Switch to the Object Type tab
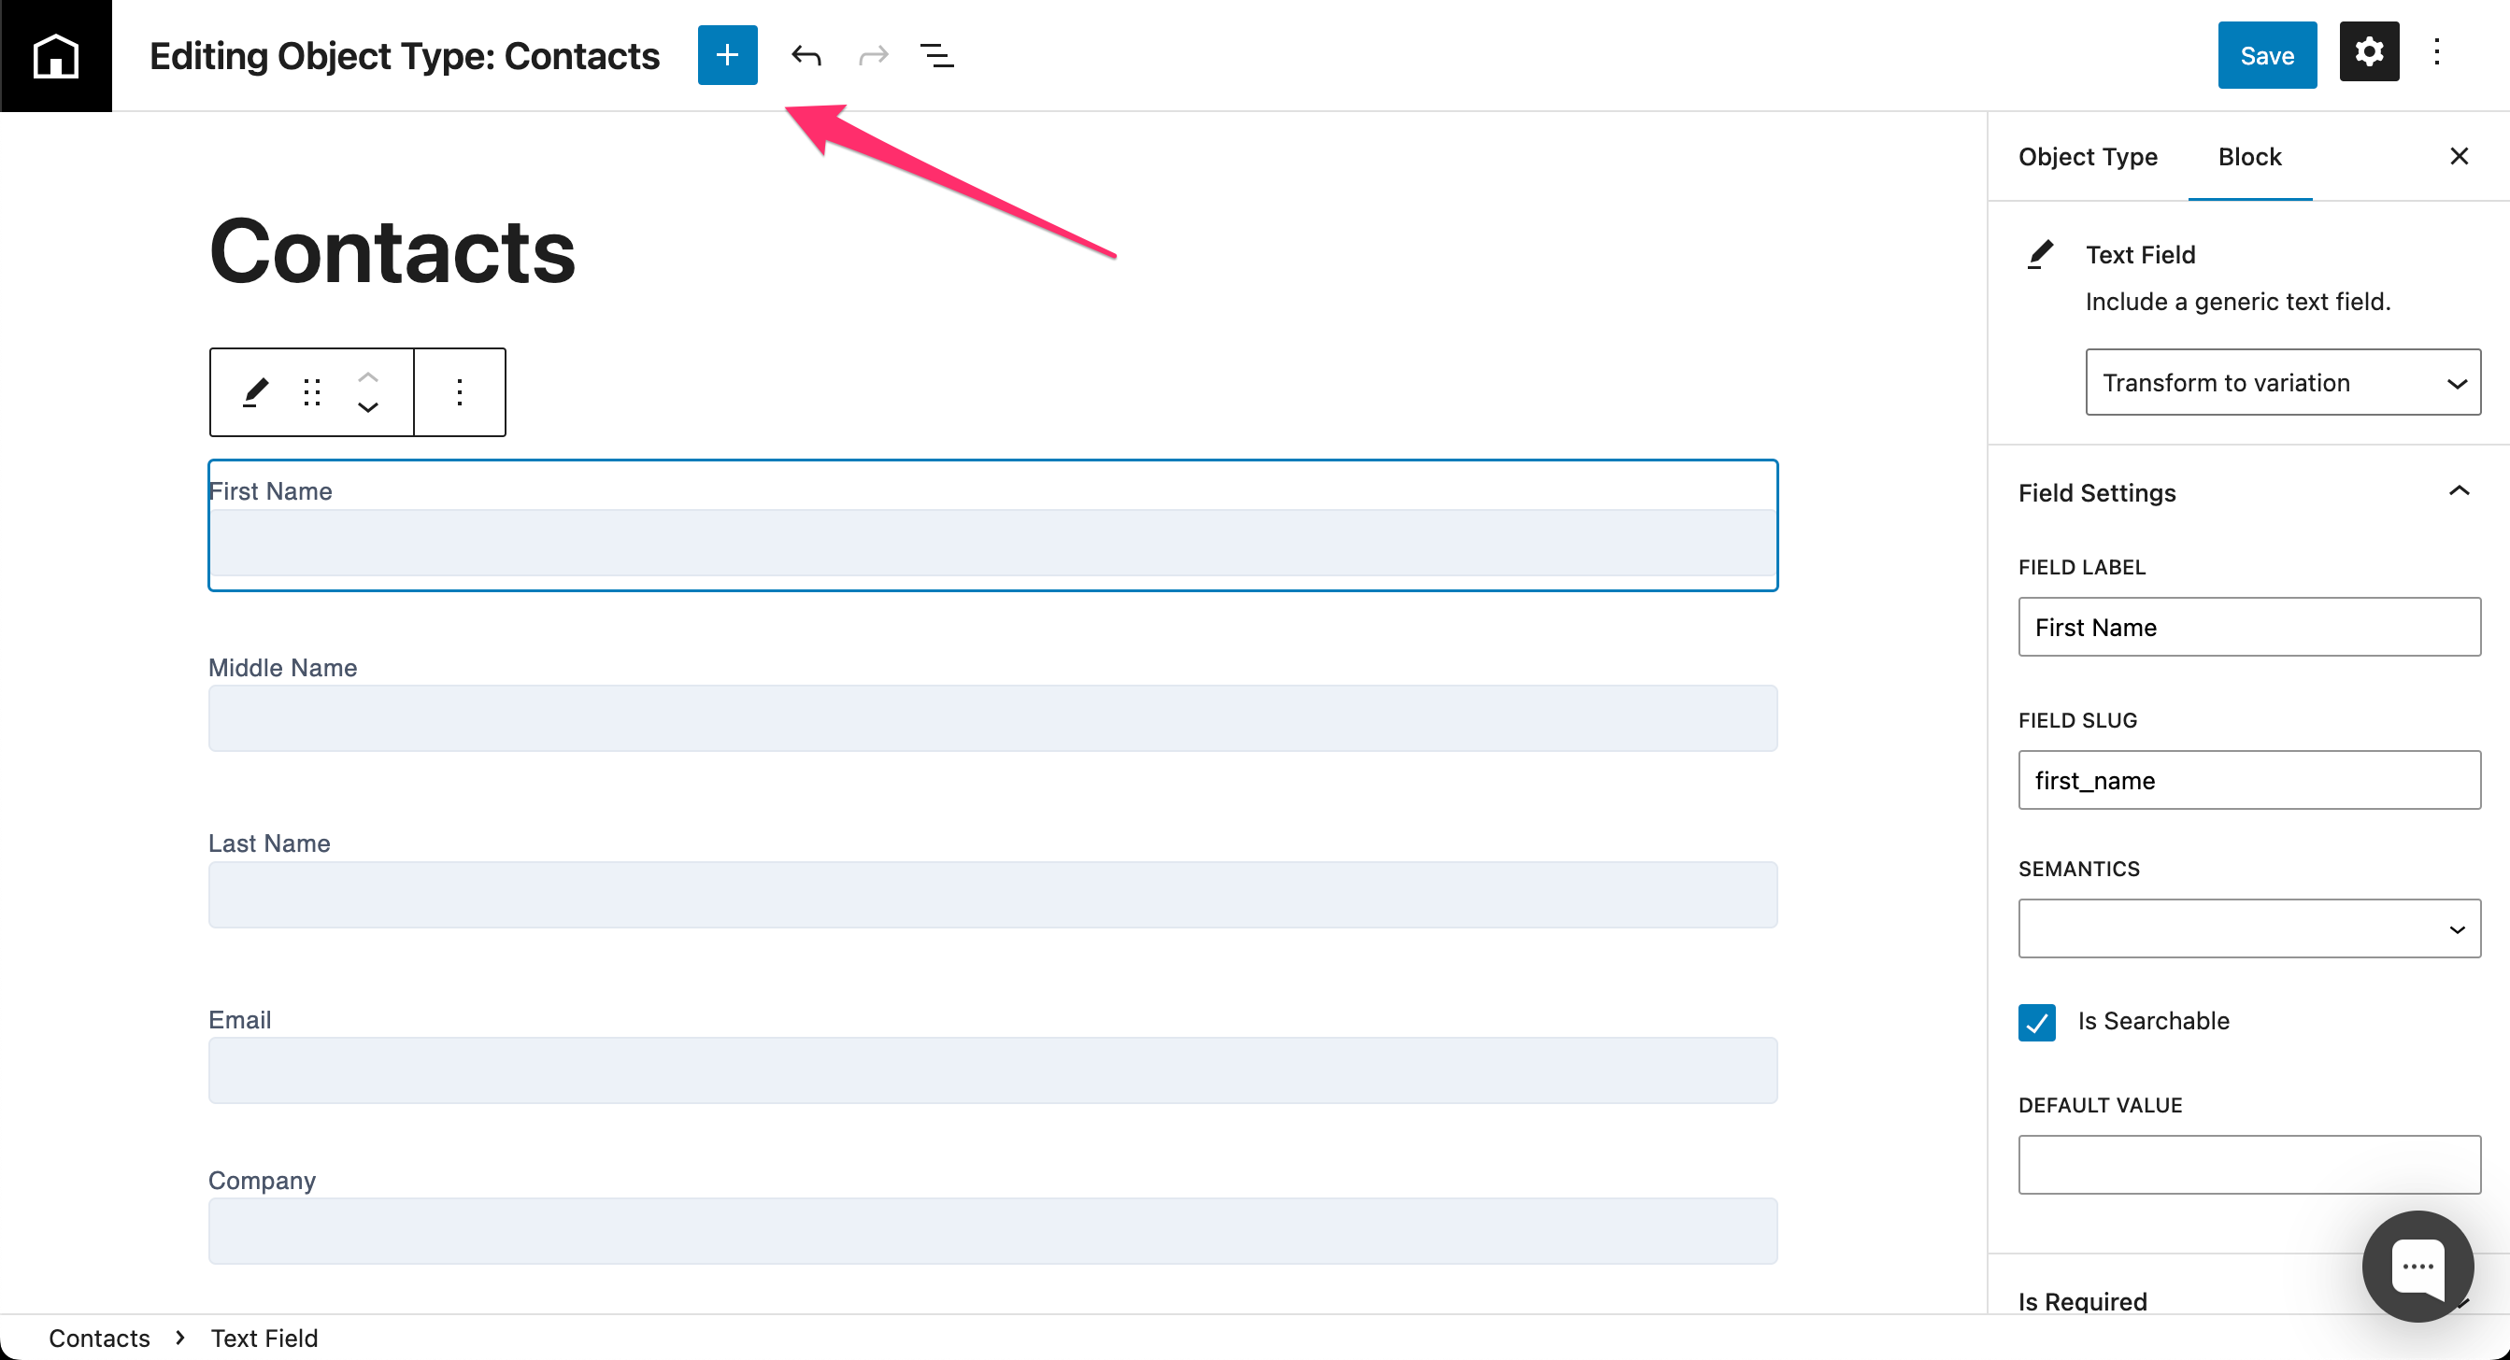Screen dimensions: 2510x1360 coord(2087,157)
